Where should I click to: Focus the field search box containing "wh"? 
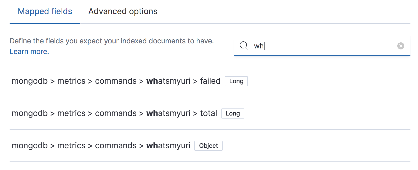pos(322,46)
